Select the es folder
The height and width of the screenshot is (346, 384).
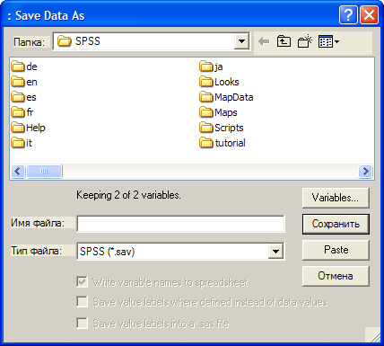click(24, 97)
